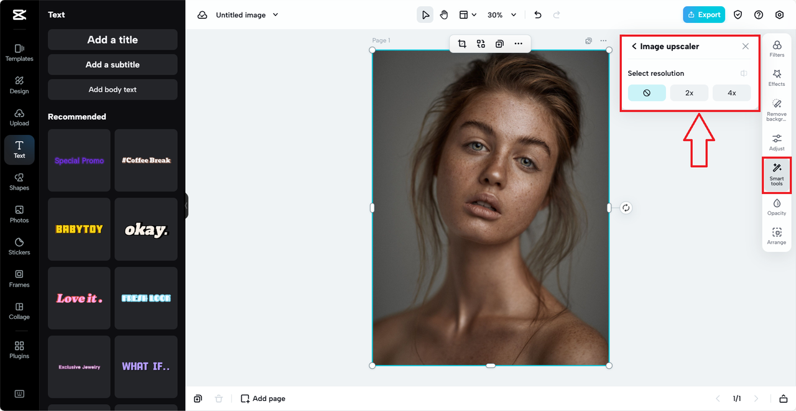Open the canvas layout resize dropdown
Image resolution: width=796 pixels, height=411 pixels.
[x=467, y=15]
